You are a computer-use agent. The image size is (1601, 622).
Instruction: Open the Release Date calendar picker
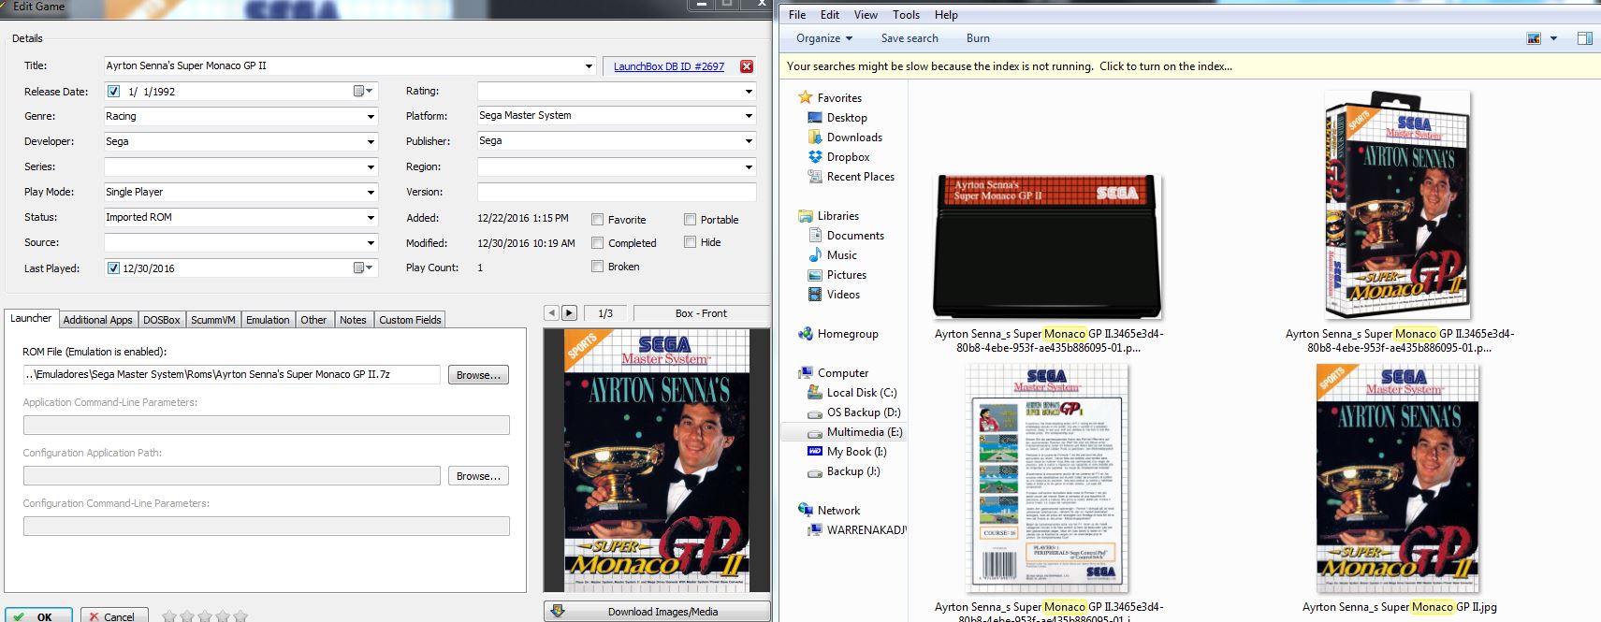pos(363,91)
